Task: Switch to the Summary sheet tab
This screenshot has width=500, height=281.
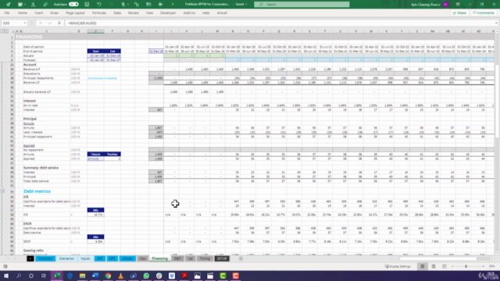Action: pyautogui.click(x=45, y=258)
